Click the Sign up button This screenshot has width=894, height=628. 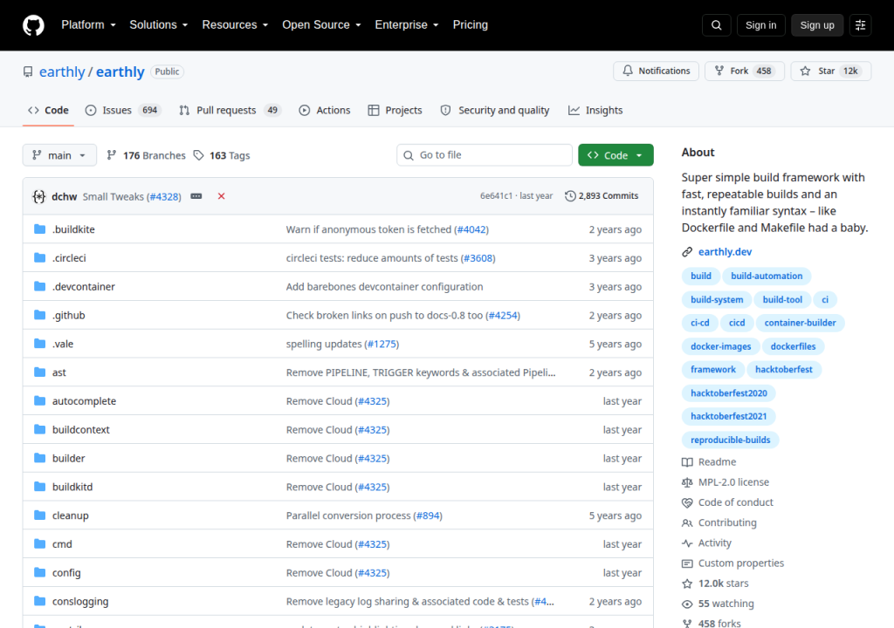click(817, 25)
